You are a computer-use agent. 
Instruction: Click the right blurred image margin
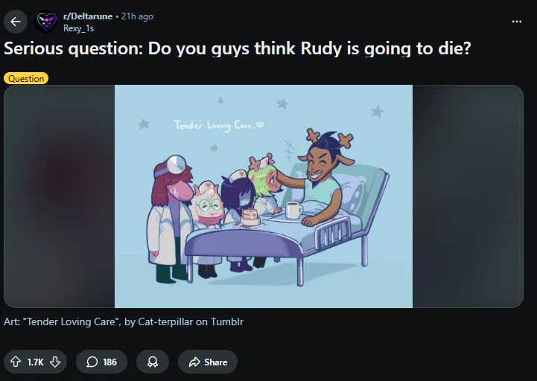point(468,196)
